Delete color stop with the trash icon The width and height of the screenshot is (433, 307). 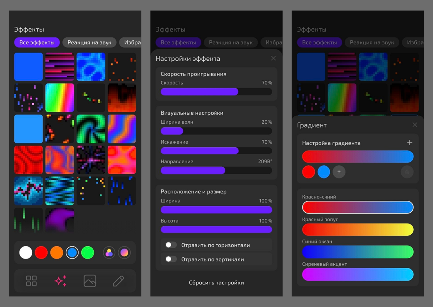coord(407,172)
